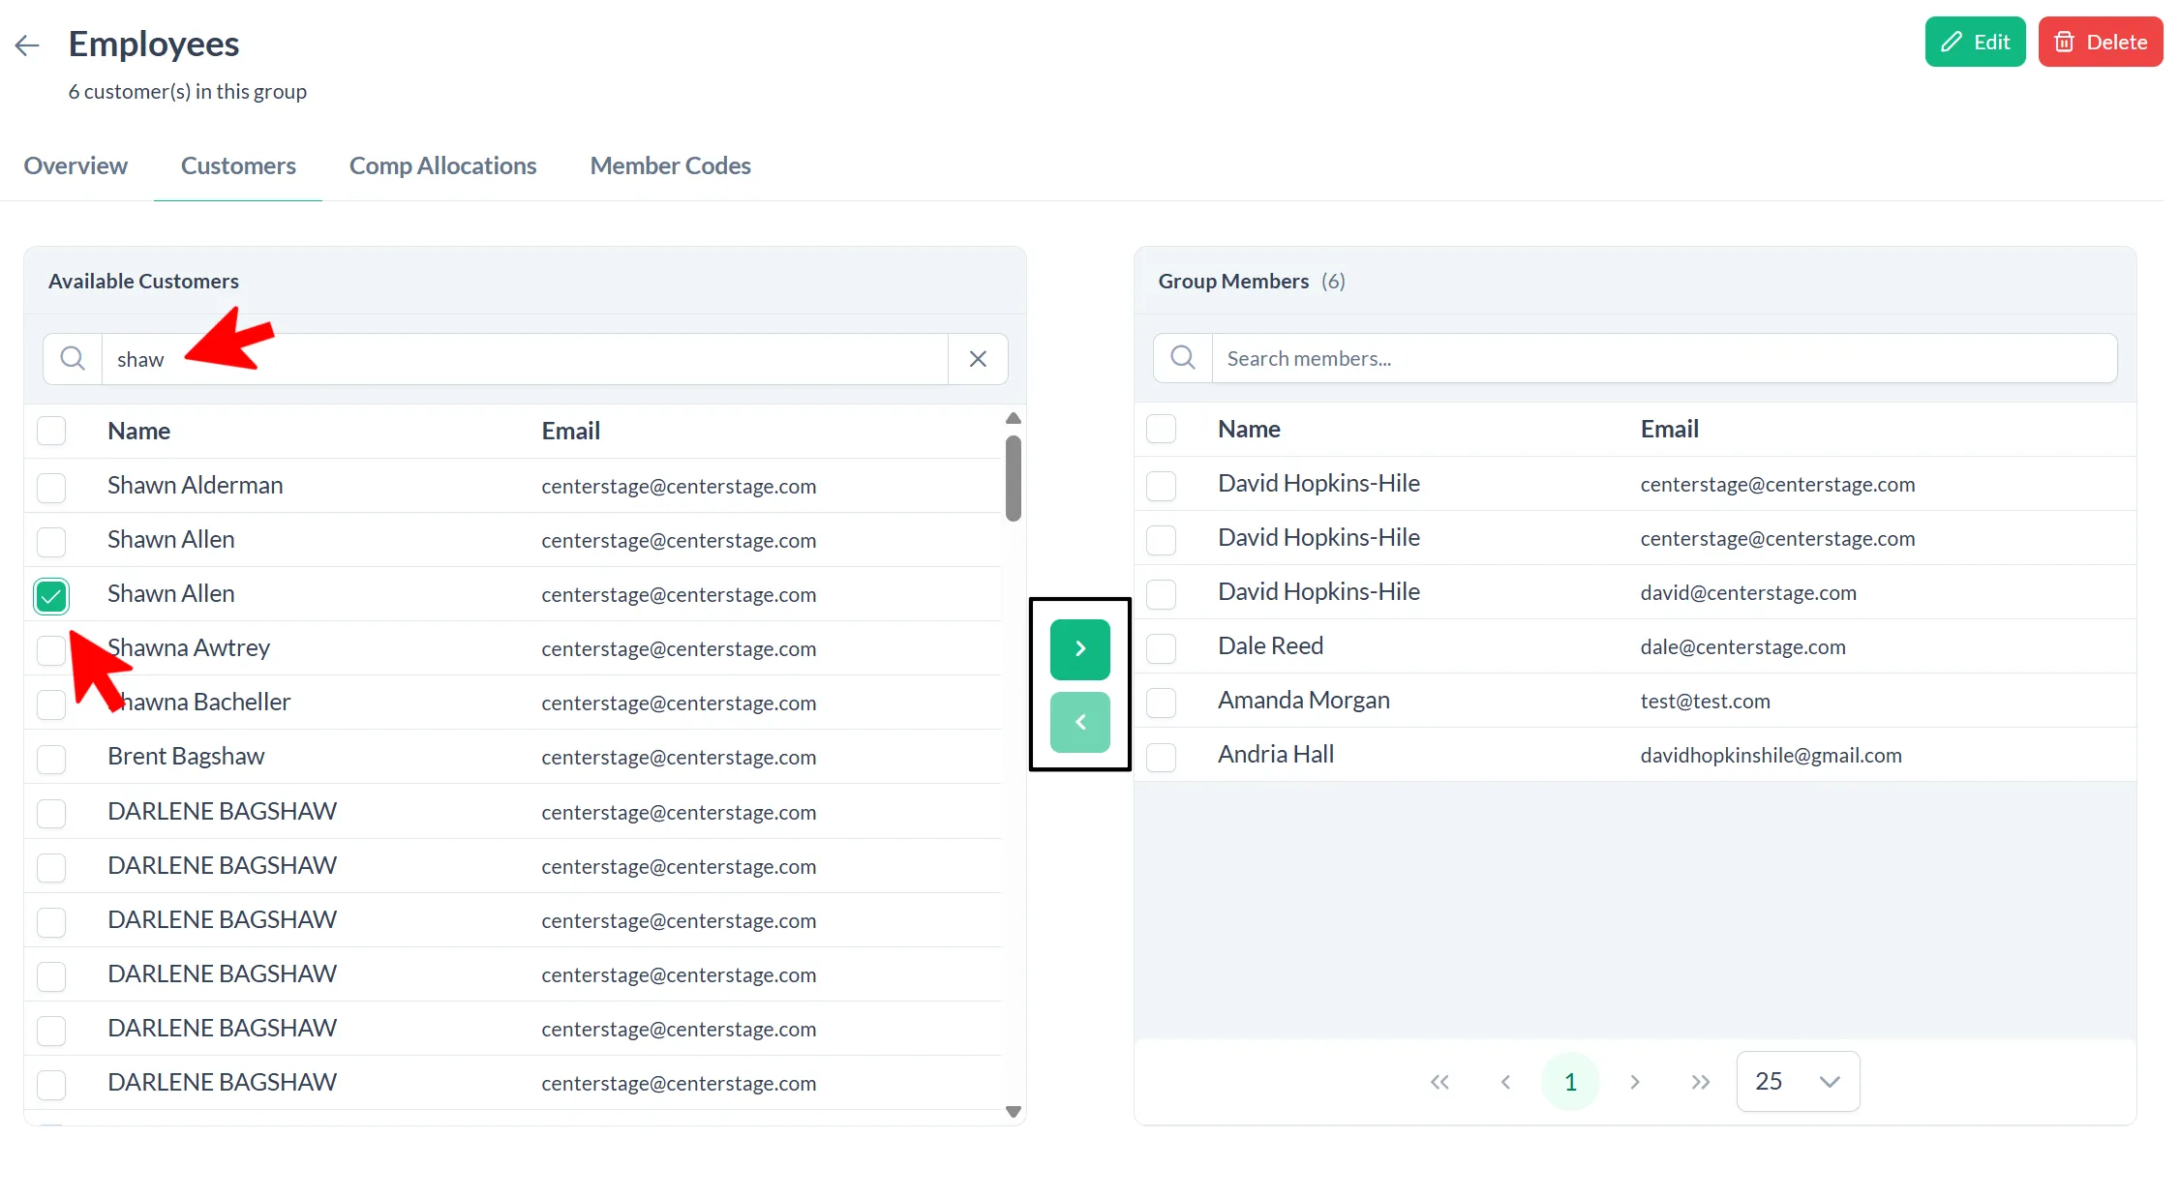Click the Shawn Alderman name
Screen dimensions: 2181x1198
click(196, 486)
